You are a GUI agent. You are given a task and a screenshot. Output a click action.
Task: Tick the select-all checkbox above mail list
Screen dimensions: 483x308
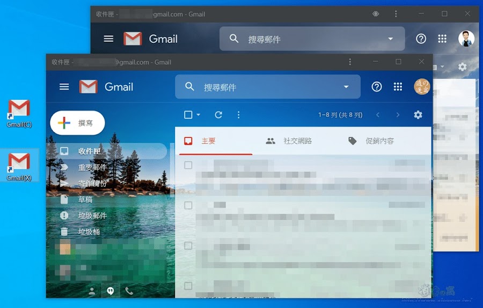188,115
